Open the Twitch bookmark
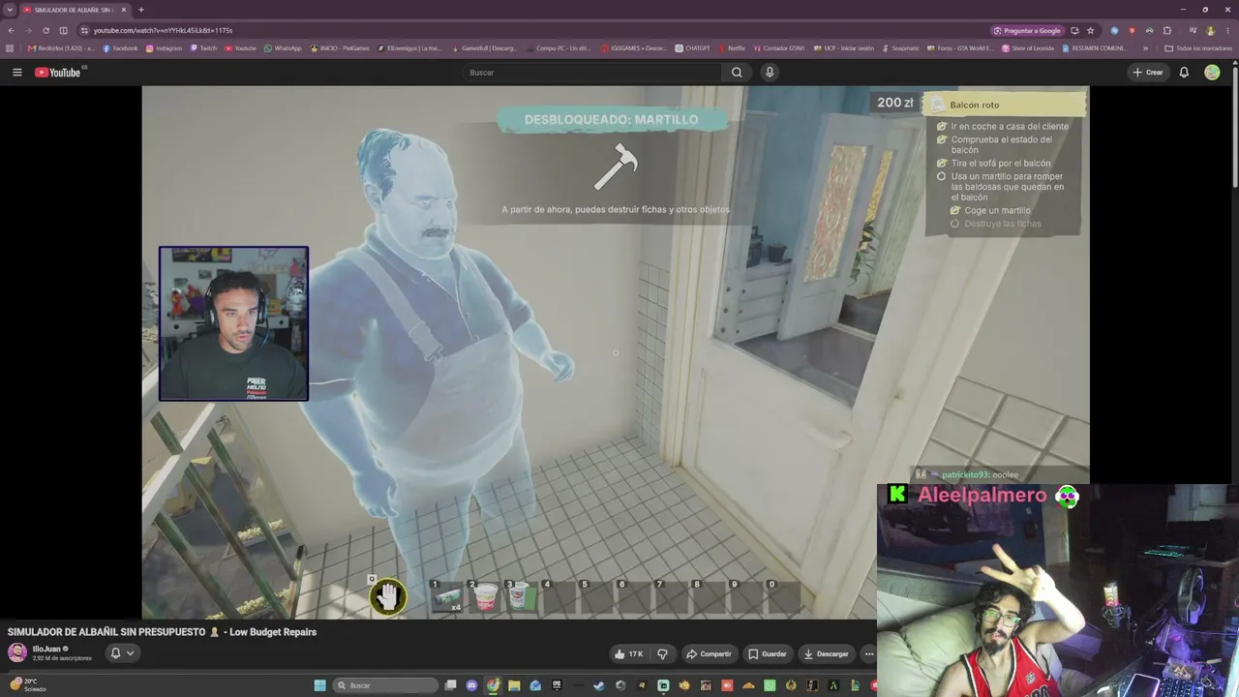 click(x=204, y=48)
